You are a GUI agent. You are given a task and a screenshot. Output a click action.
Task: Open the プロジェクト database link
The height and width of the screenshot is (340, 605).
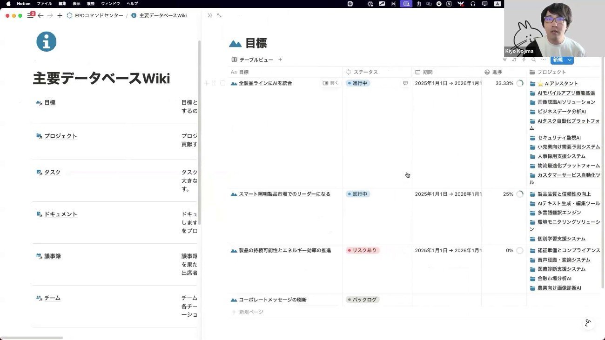56,136
